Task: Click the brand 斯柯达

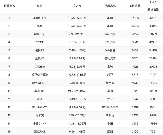Action: click(110, 115)
